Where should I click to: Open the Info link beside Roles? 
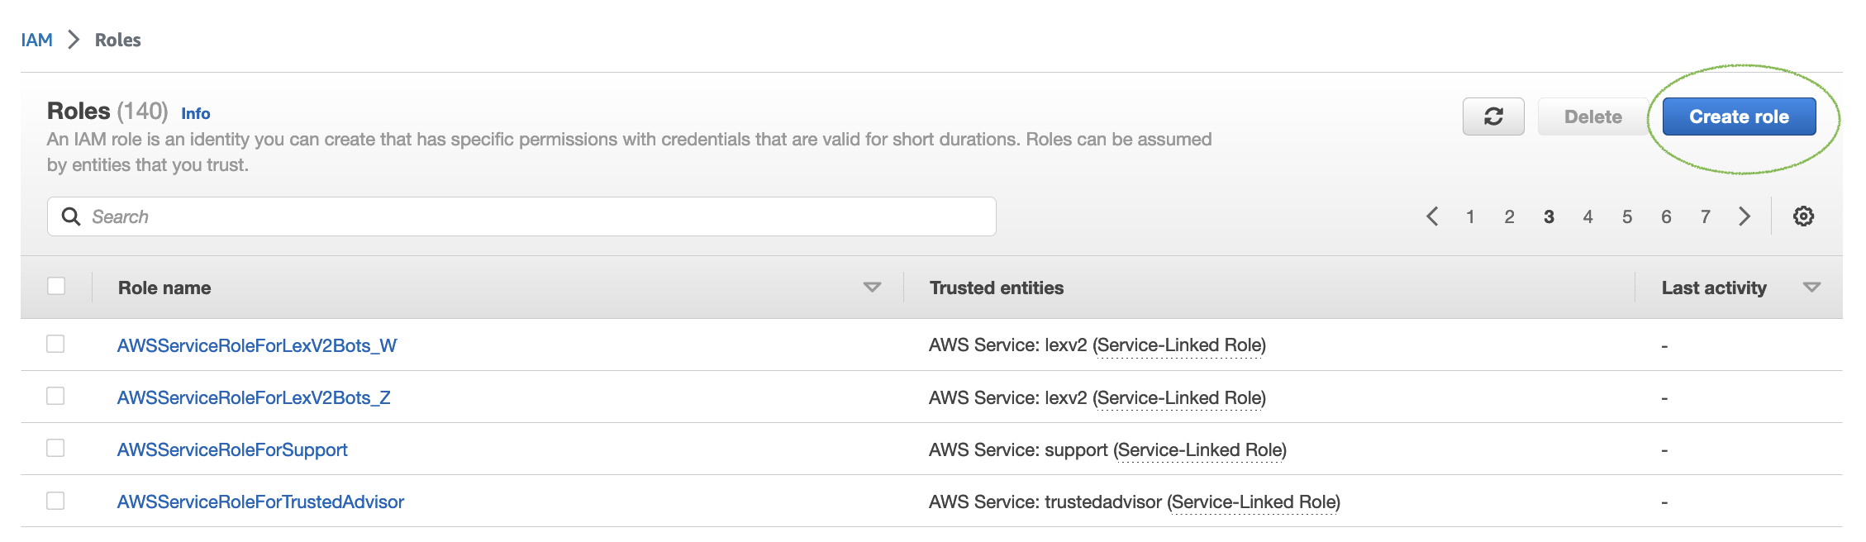click(196, 114)
